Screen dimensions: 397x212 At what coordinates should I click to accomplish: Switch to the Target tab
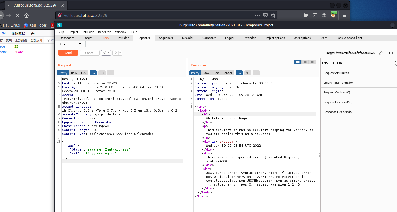point(88,38)
